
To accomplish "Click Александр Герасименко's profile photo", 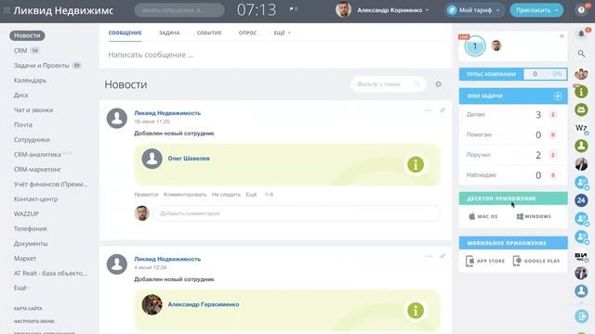I will tap(152, 304).
